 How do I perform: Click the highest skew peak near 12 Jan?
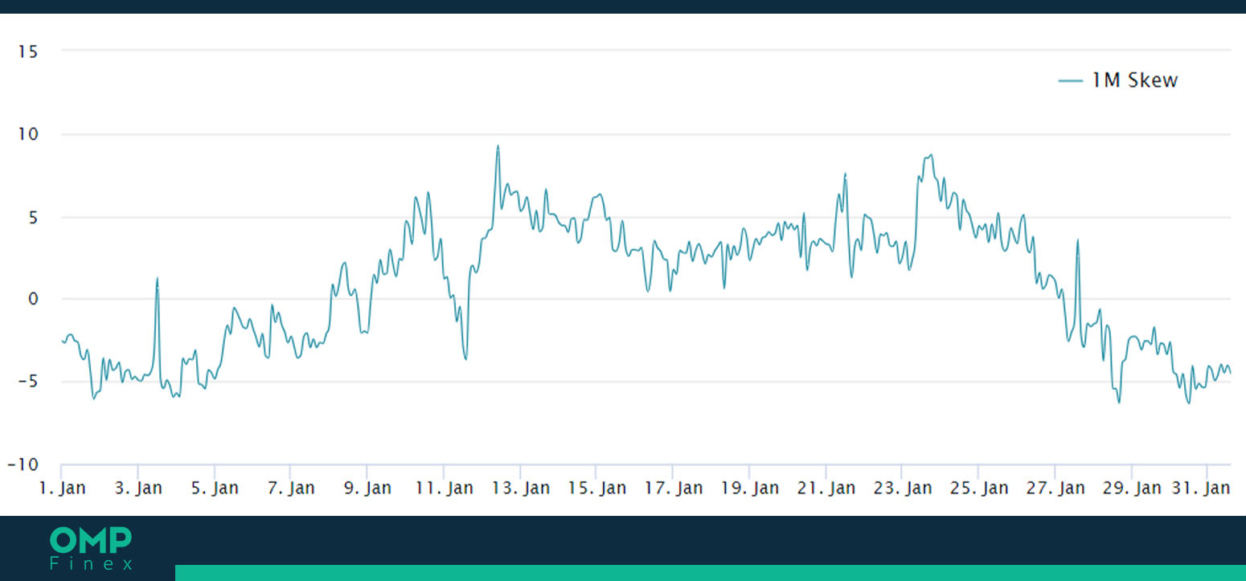tap(498, 146)
